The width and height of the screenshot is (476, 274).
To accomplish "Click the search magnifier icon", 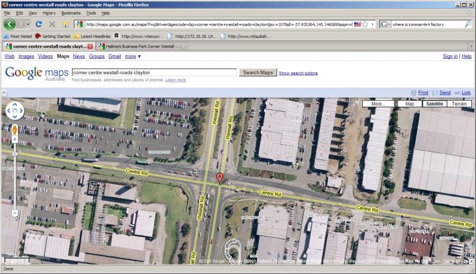I will tap(468, 24).
